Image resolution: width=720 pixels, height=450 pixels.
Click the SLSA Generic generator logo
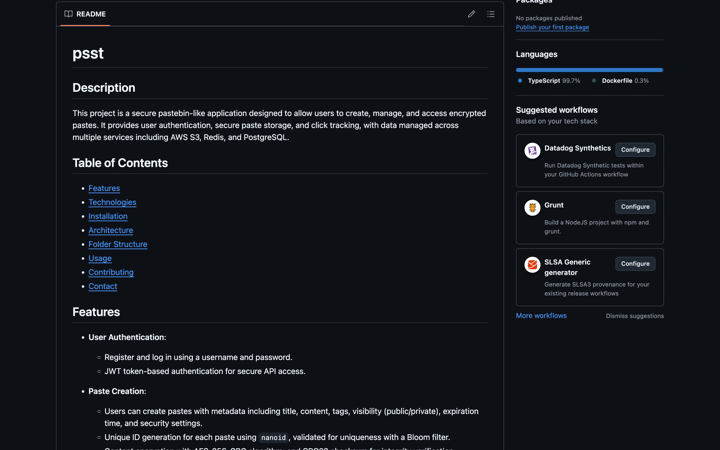coord(532,264)
